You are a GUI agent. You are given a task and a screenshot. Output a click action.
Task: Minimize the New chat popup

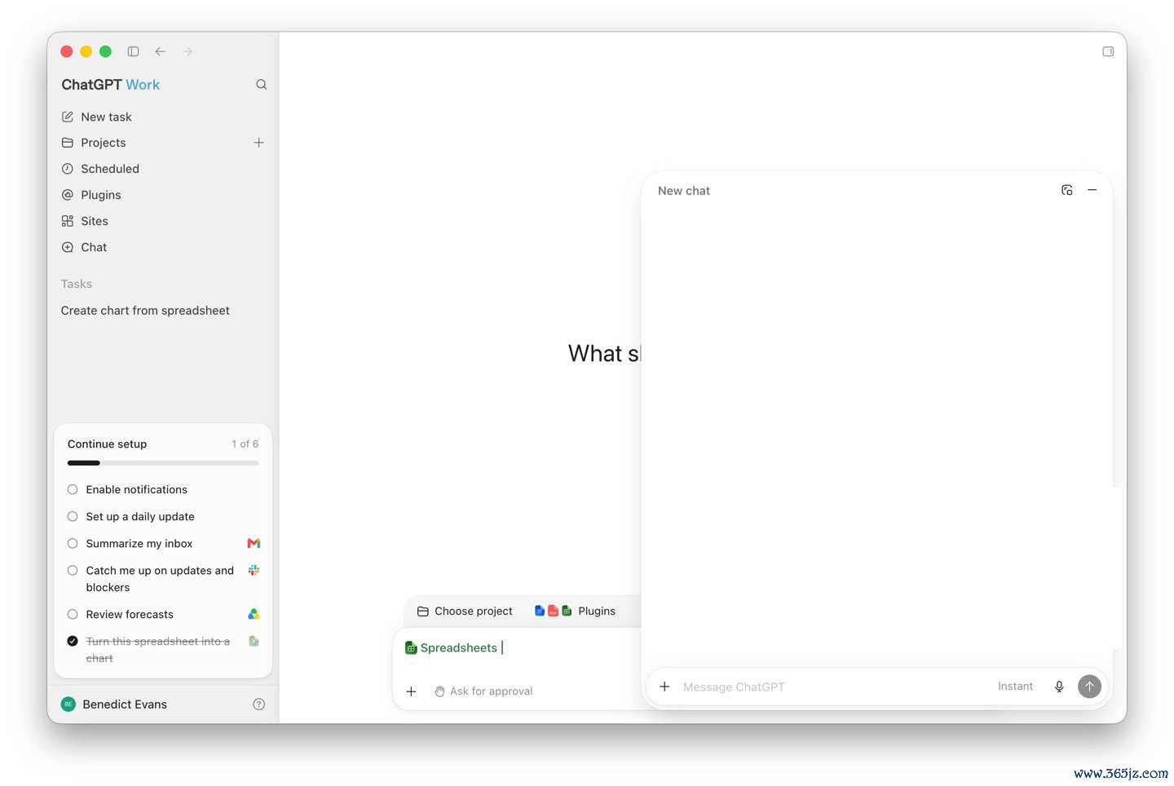click(x=1092, y=190)
